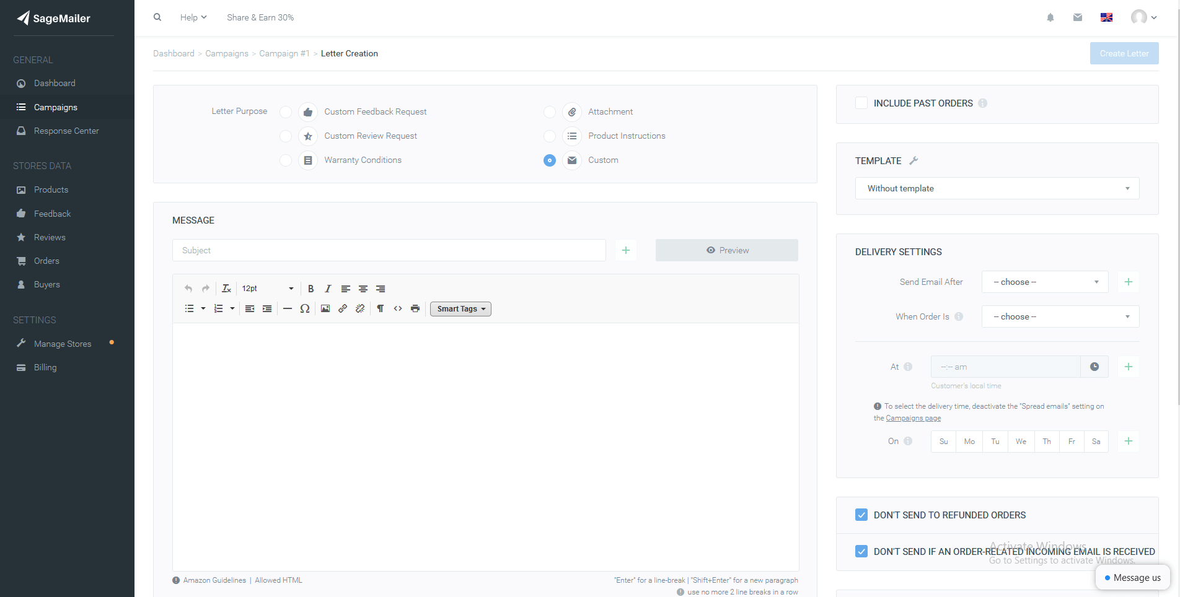This screenshot has width=1180, height=597.
Task: Select Custom Review Request radio button
Action: [286, 136]
